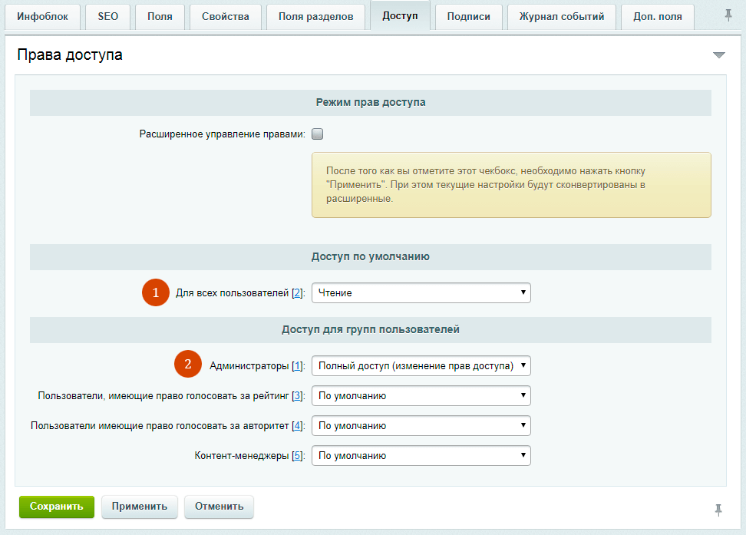Viewport: 746px width, 535px height.
Task: Click the pin icon beside the tabs
Action: pos(728,15)
